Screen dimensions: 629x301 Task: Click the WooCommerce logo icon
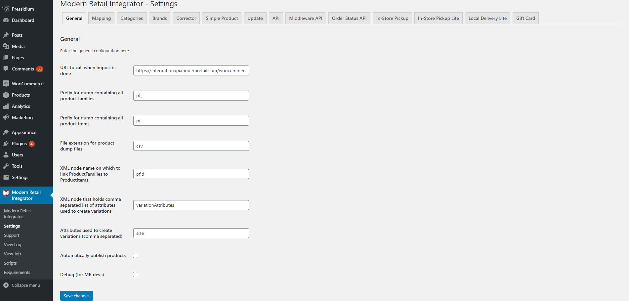[6, 84]
